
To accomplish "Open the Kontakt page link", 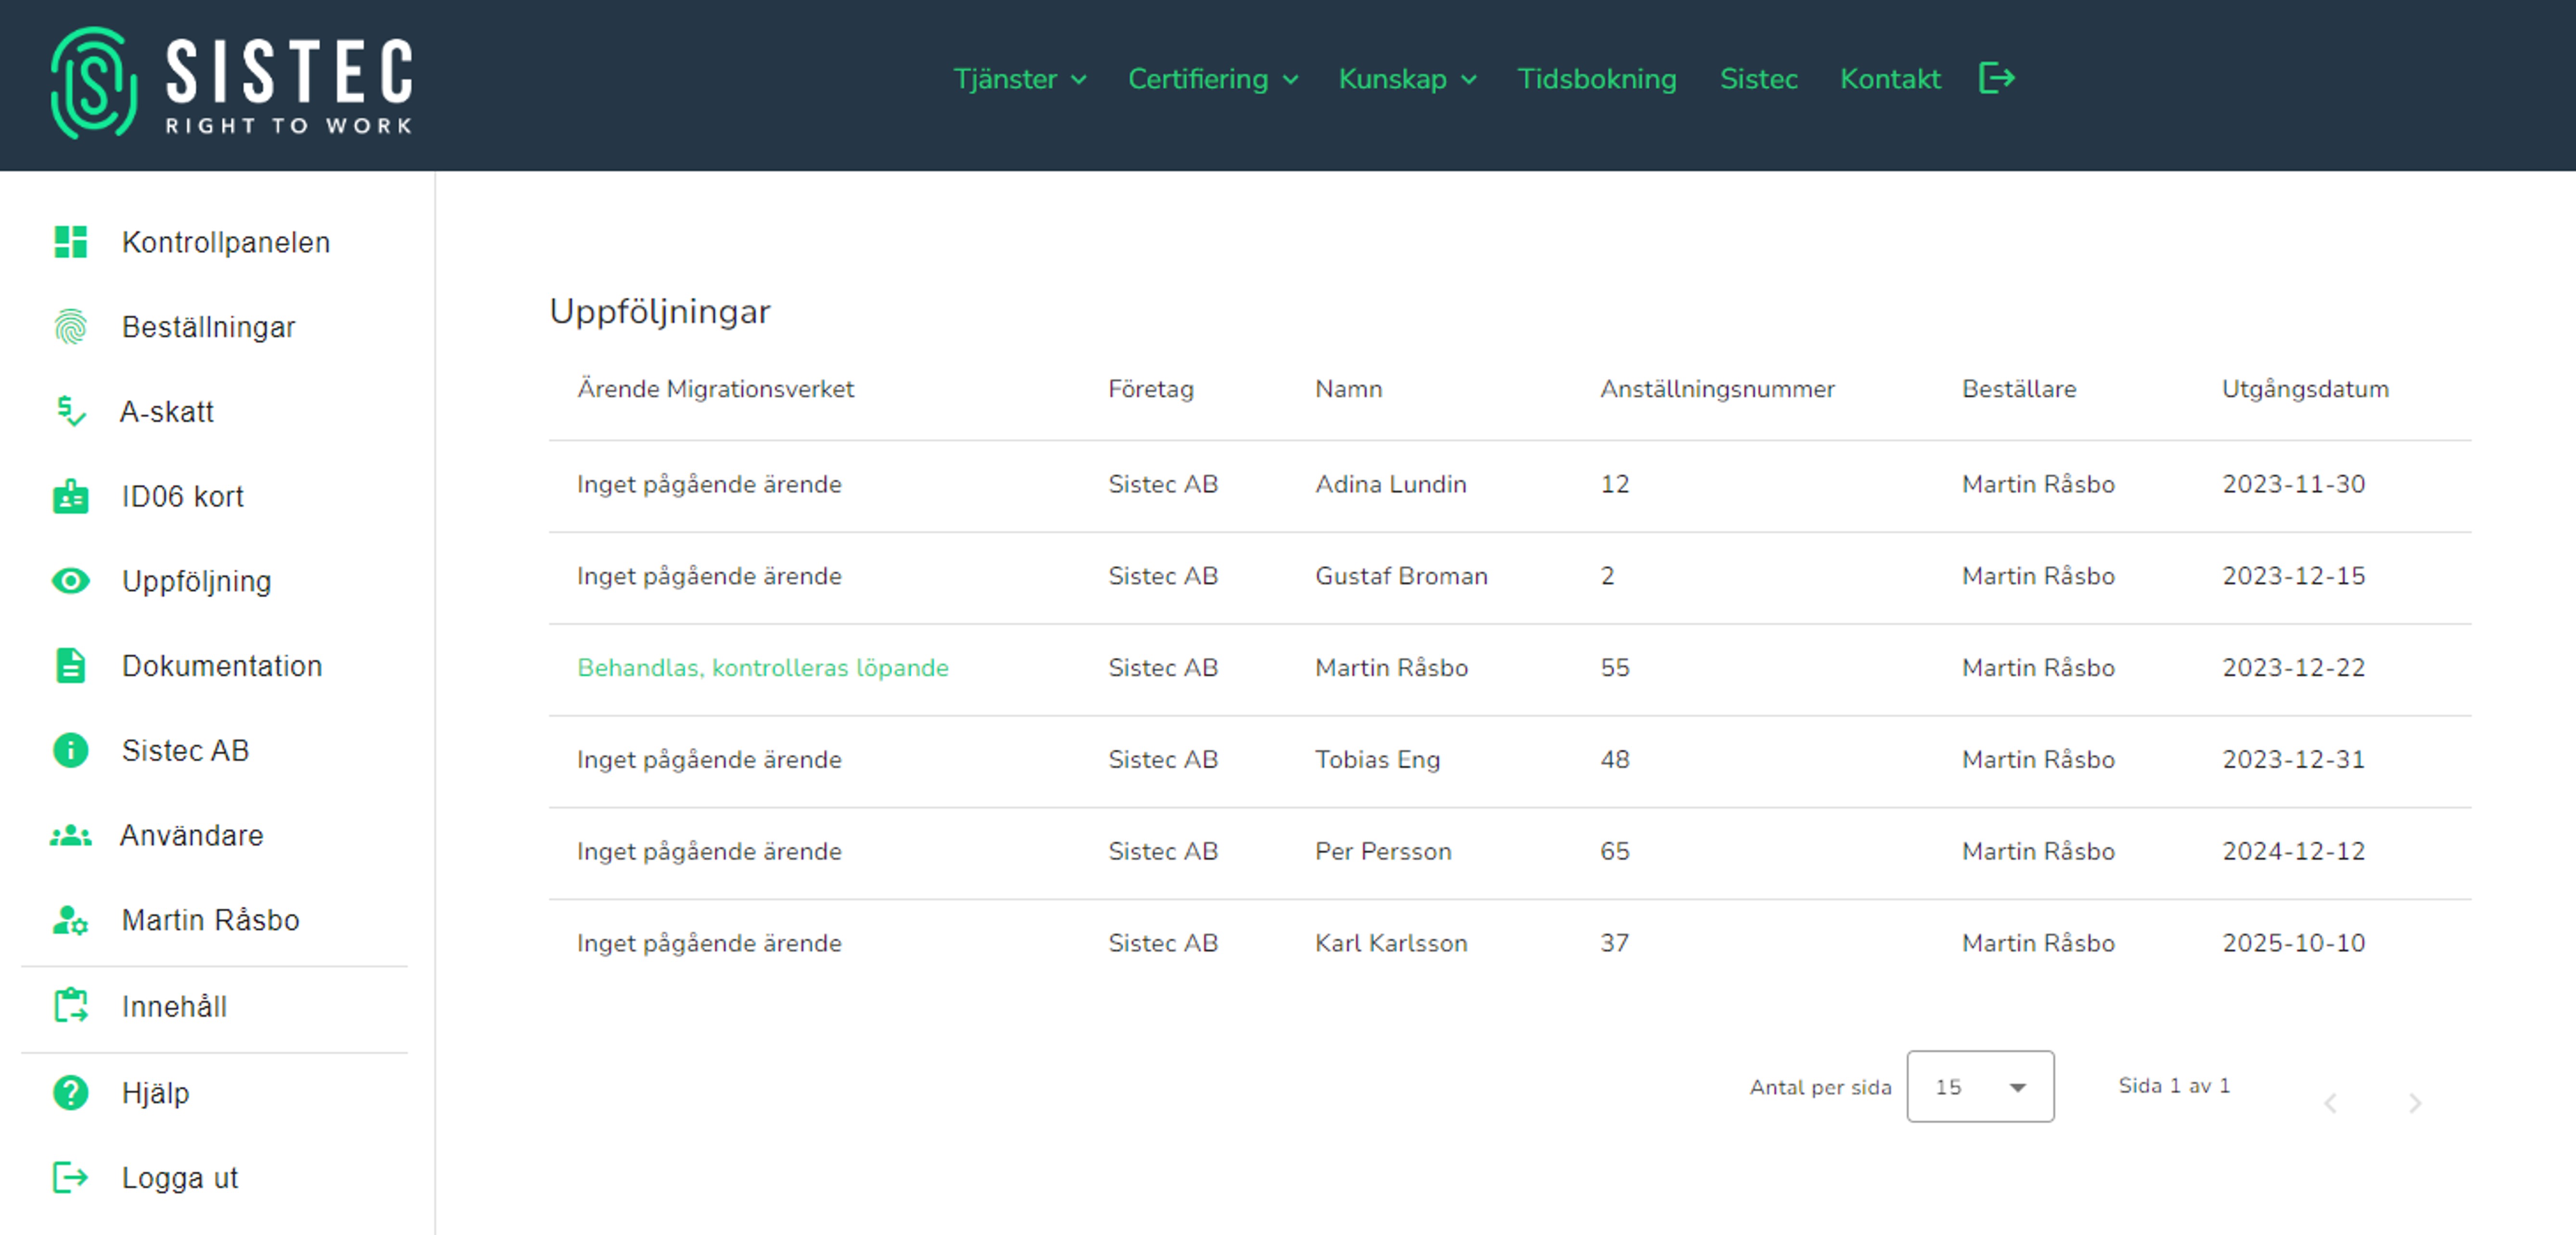I will tap(1889, 79).
